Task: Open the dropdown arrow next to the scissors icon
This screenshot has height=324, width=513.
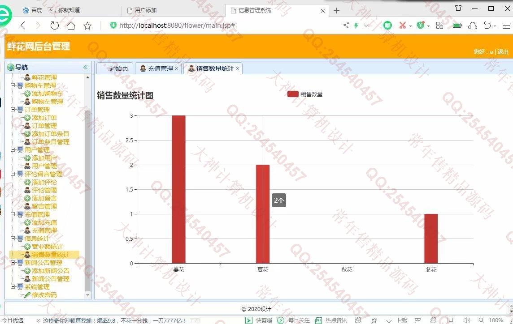Action: click(410, 26)
